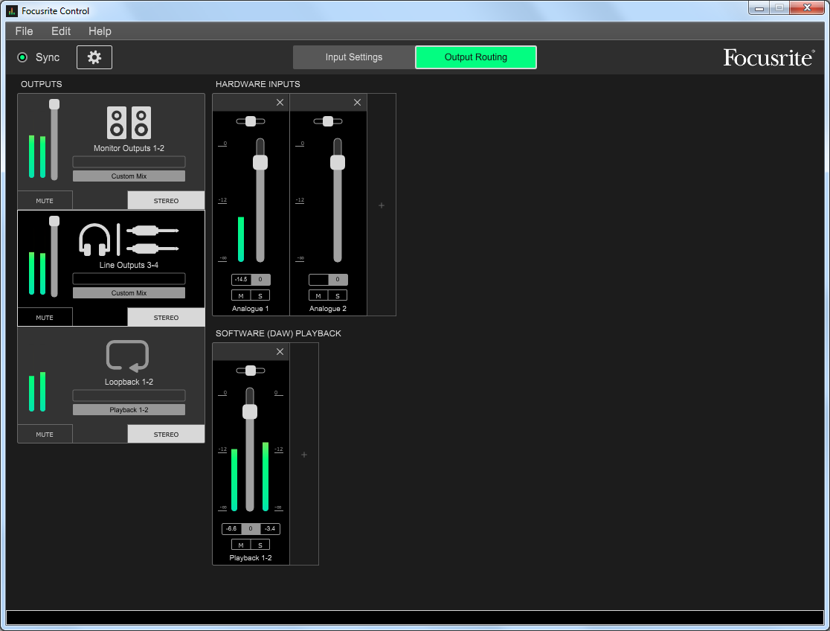The height and width of the screenshot is (631, 830).
Task: Toggle STEREO on Line Outputs 3-4
Action: [166, 318]
